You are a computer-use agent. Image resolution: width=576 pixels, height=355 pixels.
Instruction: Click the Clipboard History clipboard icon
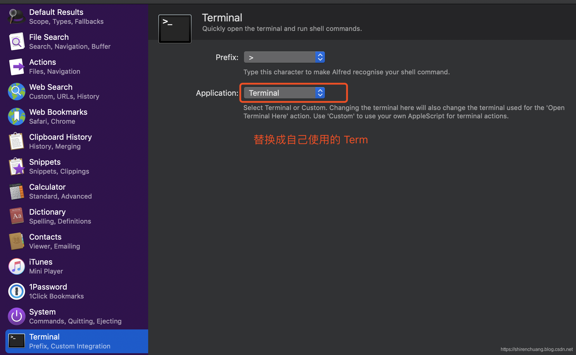coord(16,141)
